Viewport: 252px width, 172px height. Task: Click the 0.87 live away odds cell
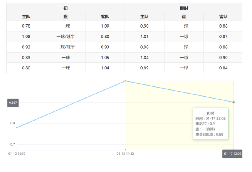(x=223, y=37)
